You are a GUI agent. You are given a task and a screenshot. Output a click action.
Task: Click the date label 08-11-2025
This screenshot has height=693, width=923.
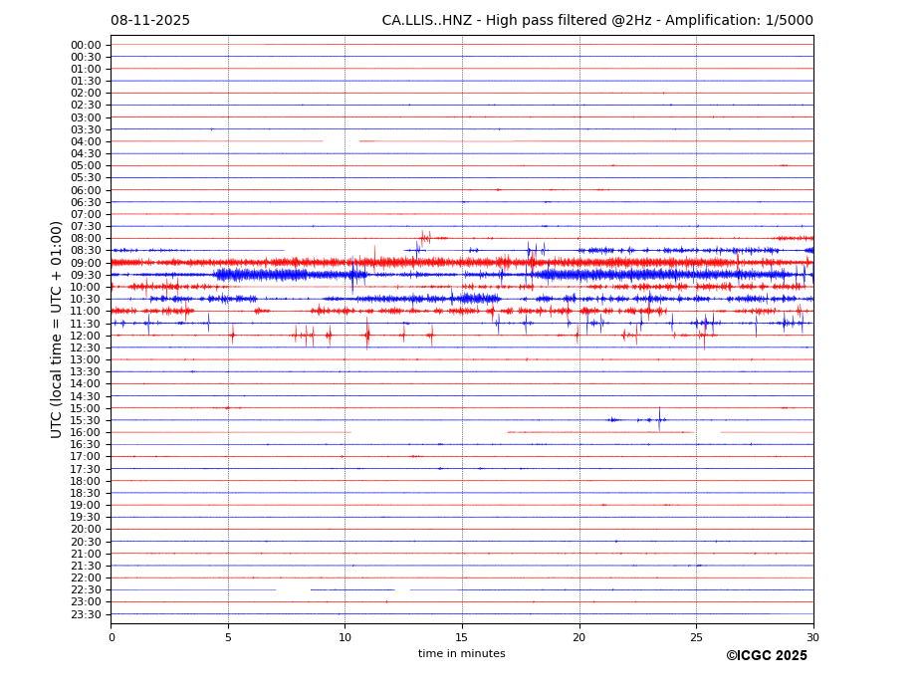(x=149, y=21)
